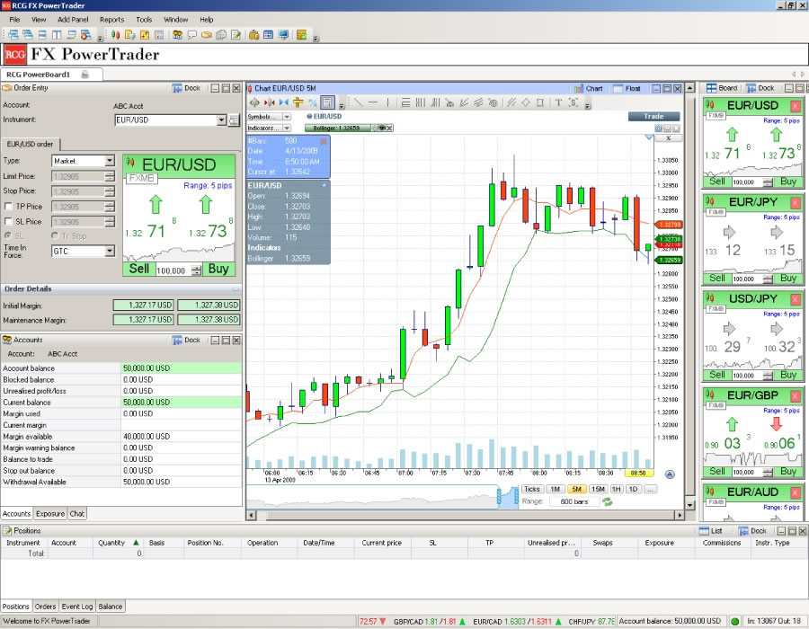The image size is (809, 629).
Task: Click the Range 600 bars input field
Action: coord(573,501)
